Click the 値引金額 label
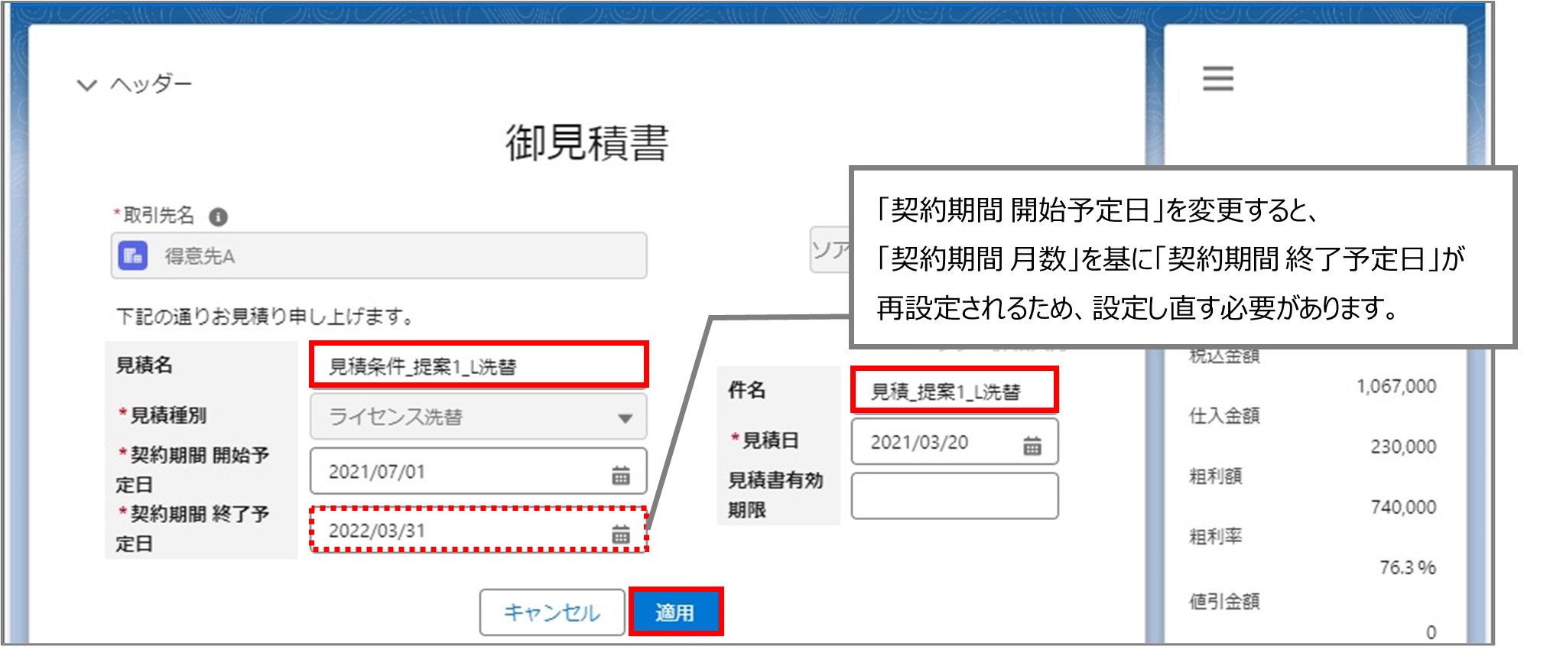 (1224, 602)
